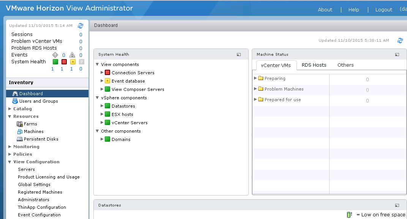
Task: Open Users and Groups in Inventory
Action: click(38, 101)
